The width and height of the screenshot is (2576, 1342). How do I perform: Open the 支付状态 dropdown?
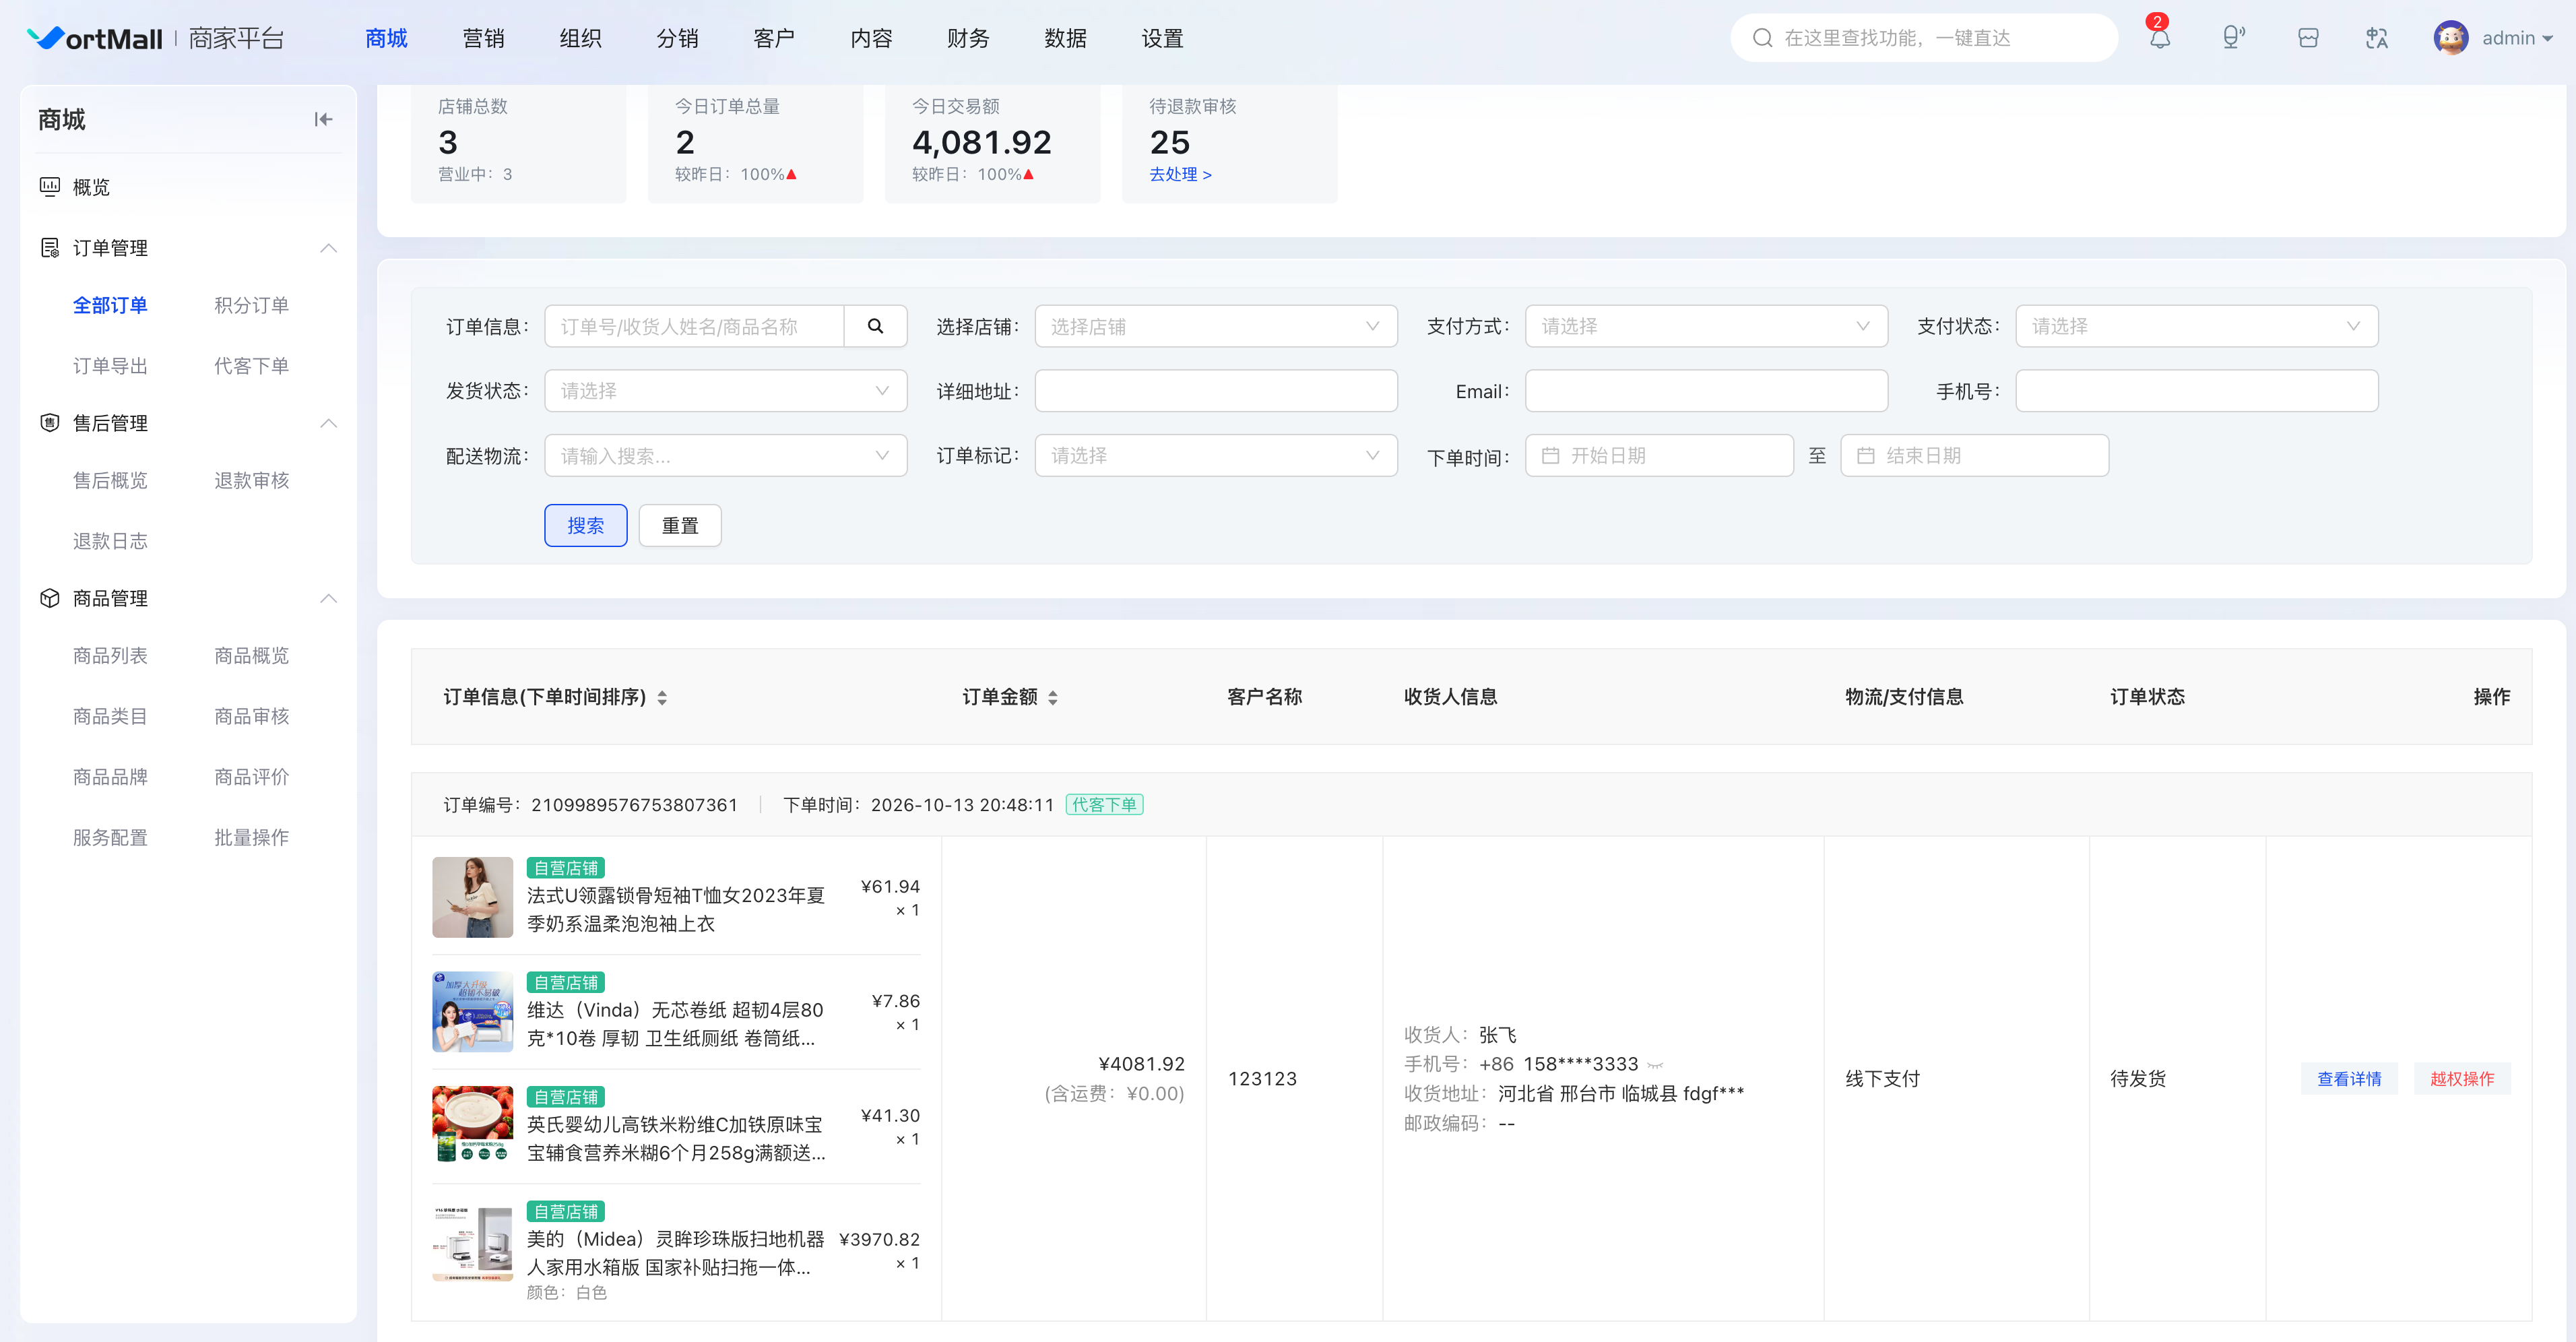pos(2196,326)
